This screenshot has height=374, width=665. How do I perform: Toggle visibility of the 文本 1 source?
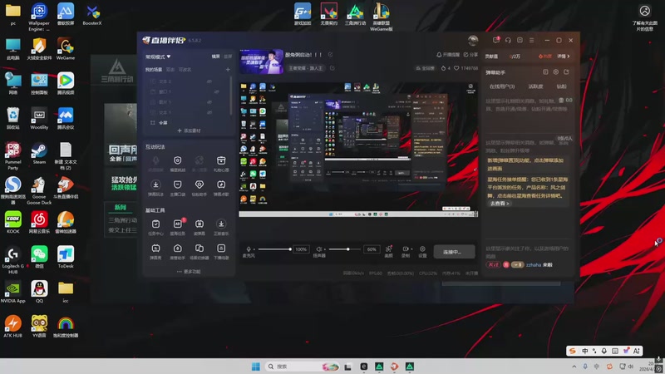[x=209, y=112]
